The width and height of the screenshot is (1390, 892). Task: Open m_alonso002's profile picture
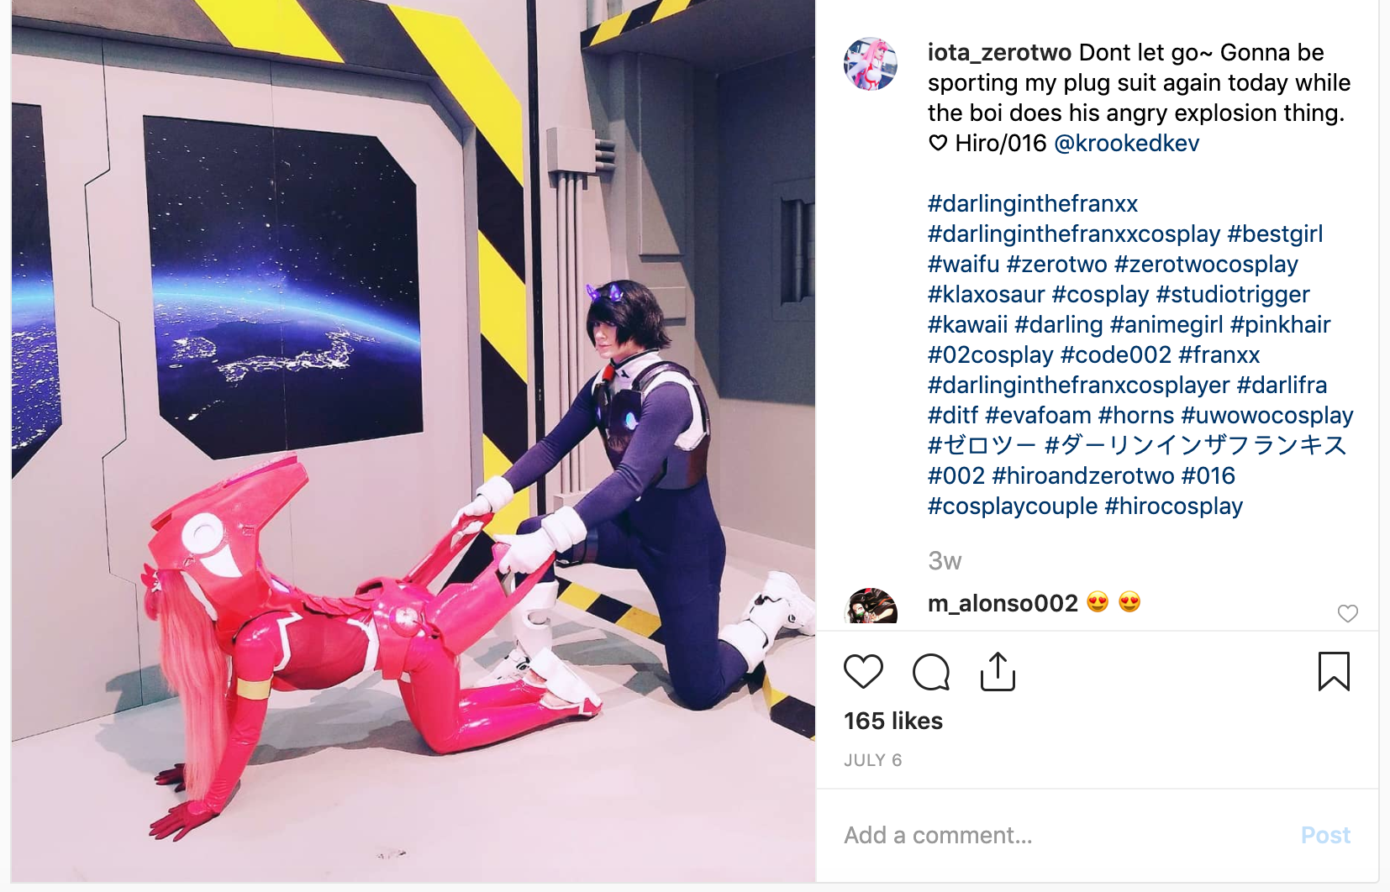871,606
